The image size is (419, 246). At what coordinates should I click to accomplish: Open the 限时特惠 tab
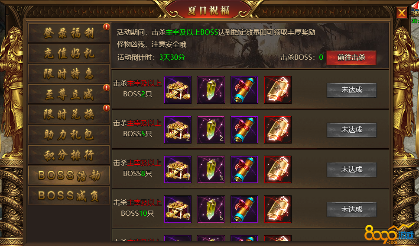click(69, 74)
